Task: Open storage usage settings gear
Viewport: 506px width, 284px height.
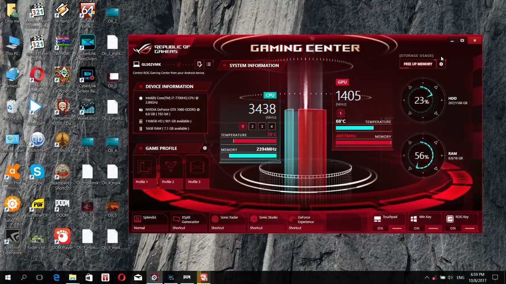Action: [x=441, y=64]
